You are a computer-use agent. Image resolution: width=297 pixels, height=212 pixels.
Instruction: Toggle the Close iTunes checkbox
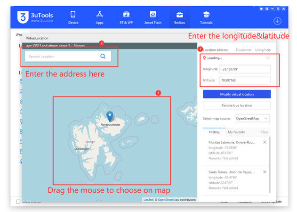[x=18, y=202]
